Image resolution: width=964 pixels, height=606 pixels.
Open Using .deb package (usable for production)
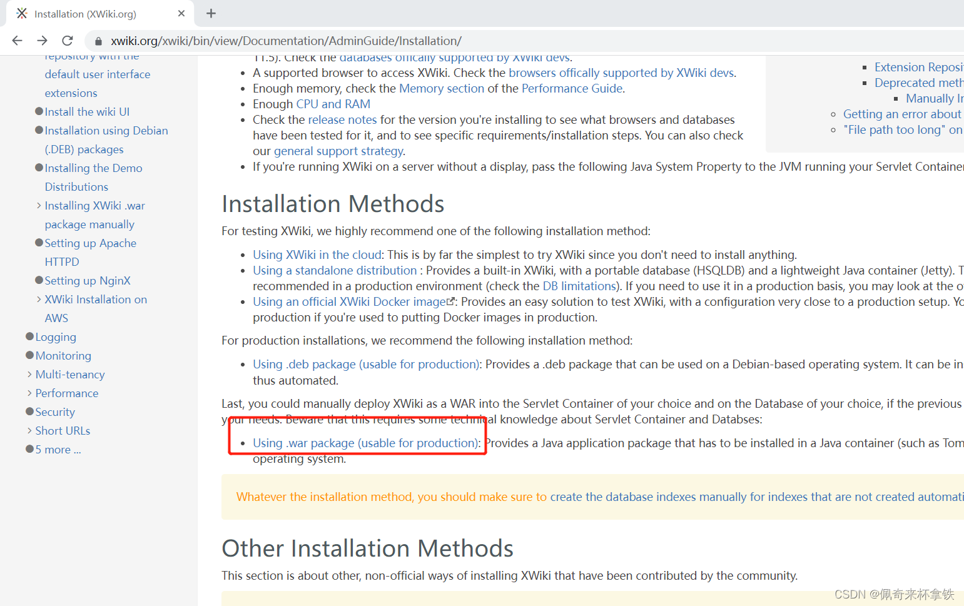(366, 364)
